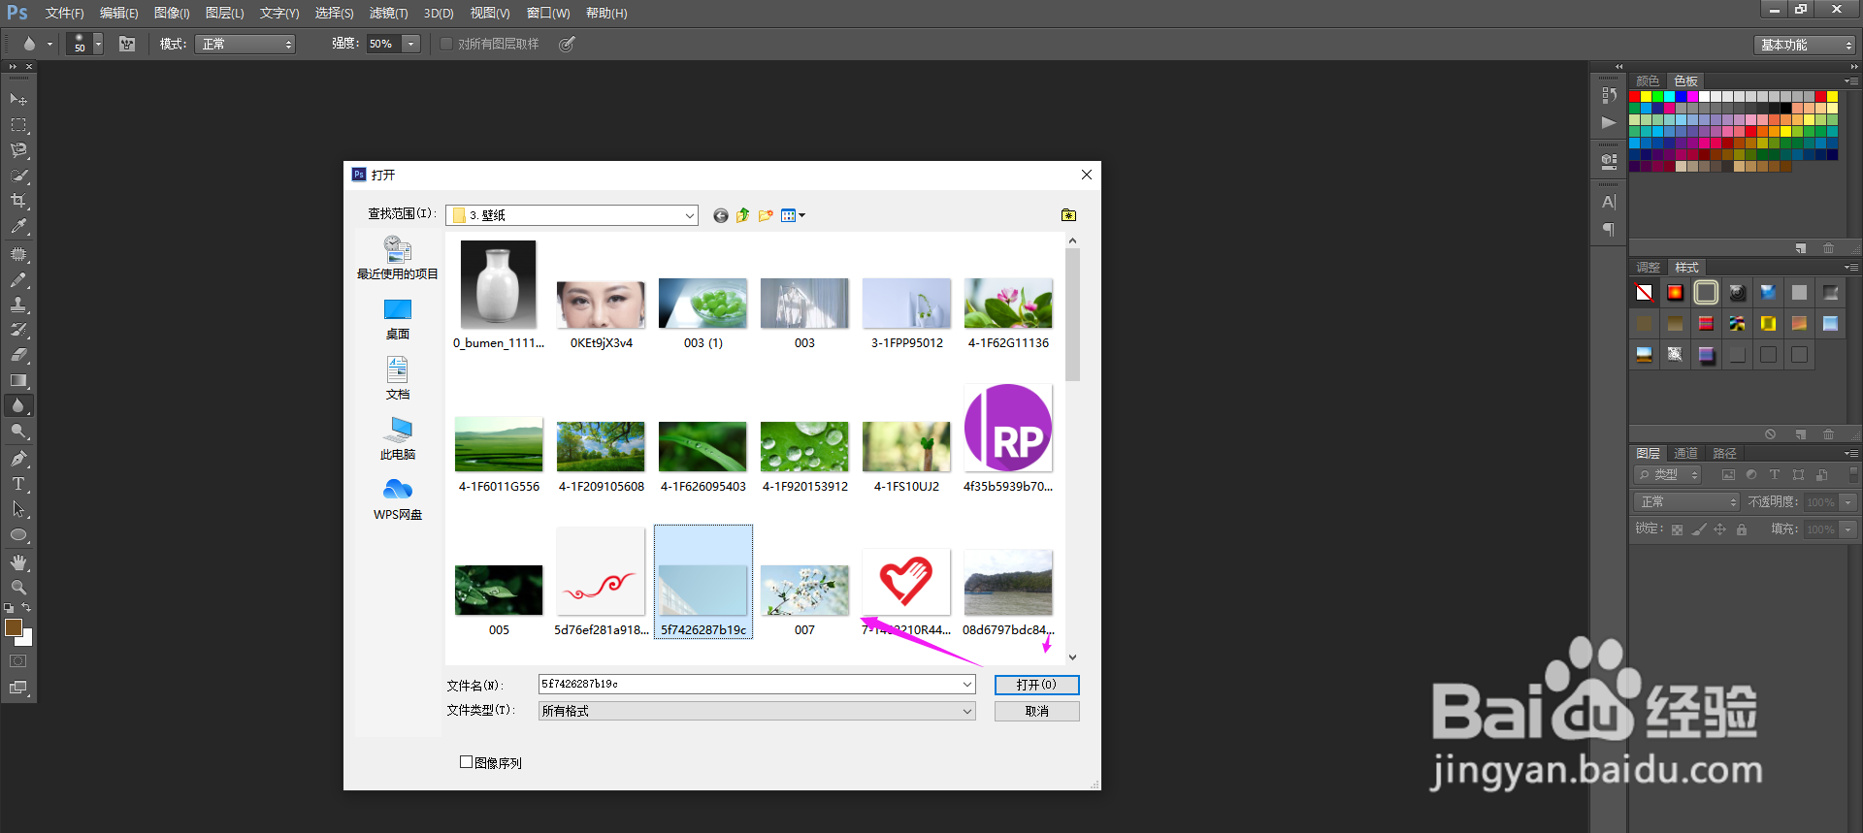The image size is (1863, 833).
Task: Open the workspace switcher dropdown
Action: 1805,45
